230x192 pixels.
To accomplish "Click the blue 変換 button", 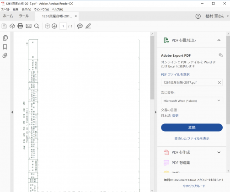I will click(192, 128).
